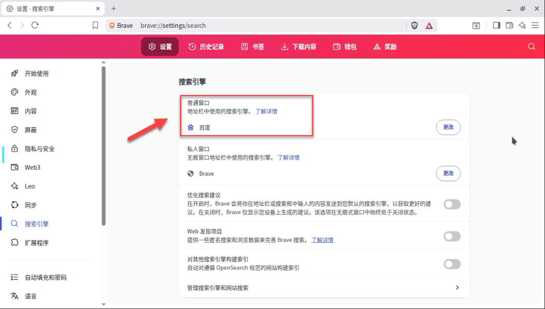Enable the 优化搜索建议 toggle
545x309 pixels.
pyautogui.click(x=452, y=204)
